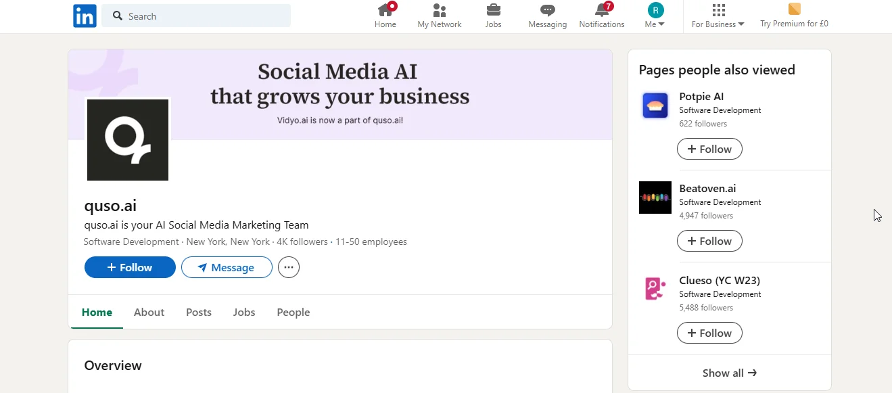The height and width of the screenshot is (393, 892).
Task: Select the Jobs briefcase icon
Action: click(493, 15)
